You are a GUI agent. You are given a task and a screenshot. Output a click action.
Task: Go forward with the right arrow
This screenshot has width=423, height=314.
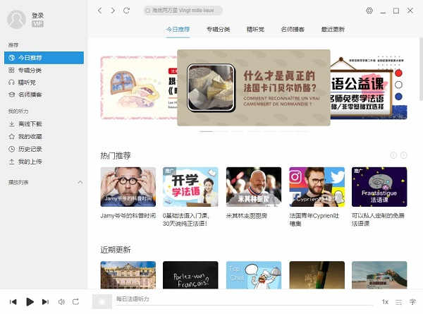pos(113,11)
